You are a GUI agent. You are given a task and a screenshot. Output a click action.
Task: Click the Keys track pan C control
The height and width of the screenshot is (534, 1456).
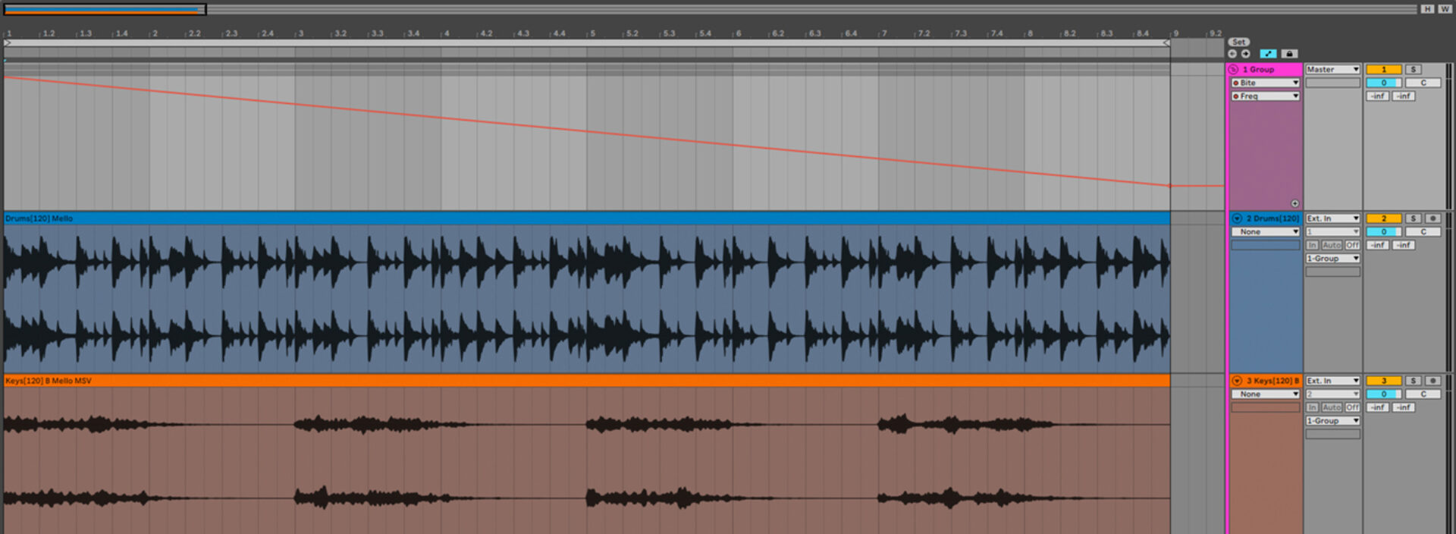click(1423, 394)
